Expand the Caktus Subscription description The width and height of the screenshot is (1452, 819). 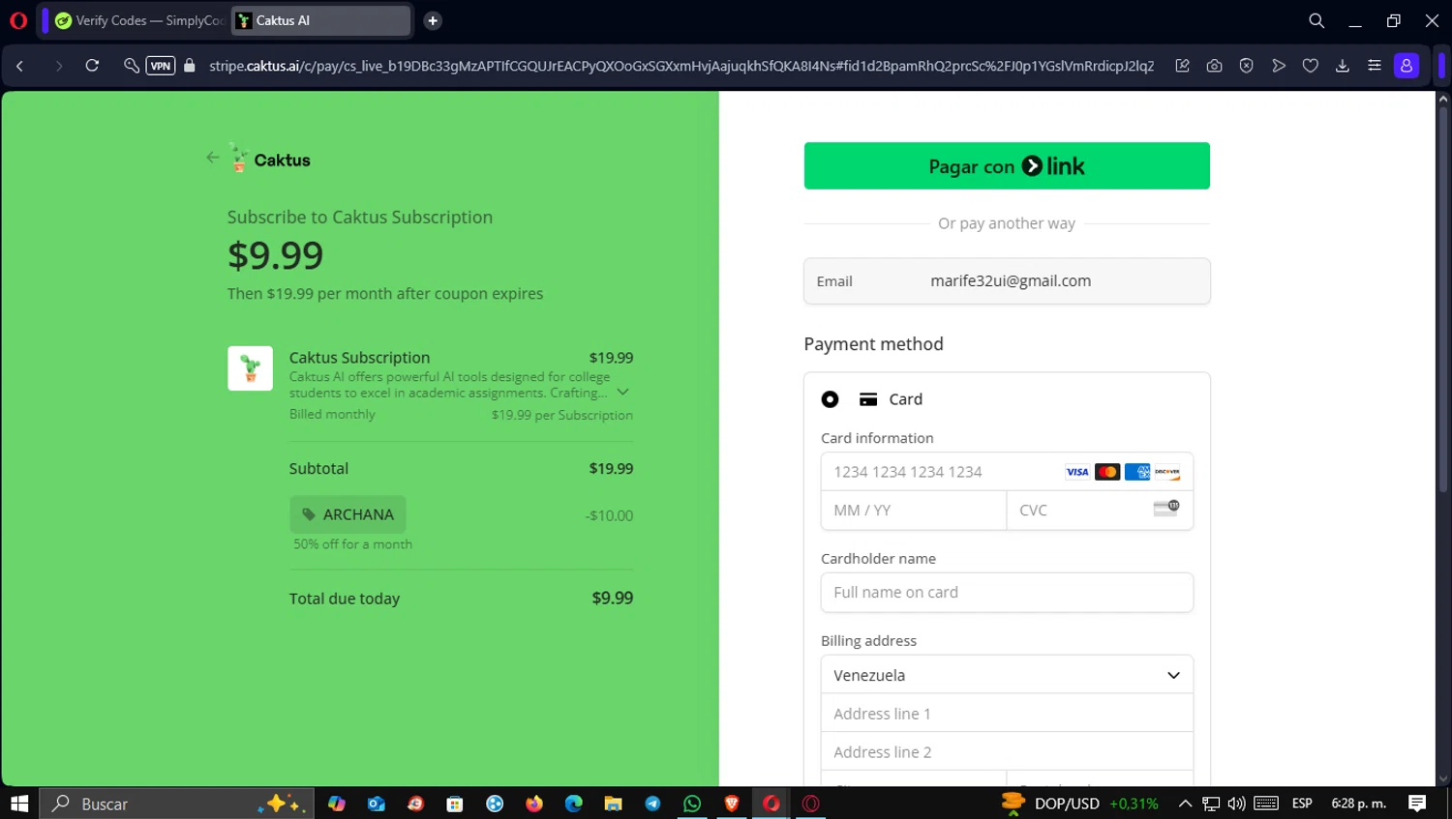point(623,392)
